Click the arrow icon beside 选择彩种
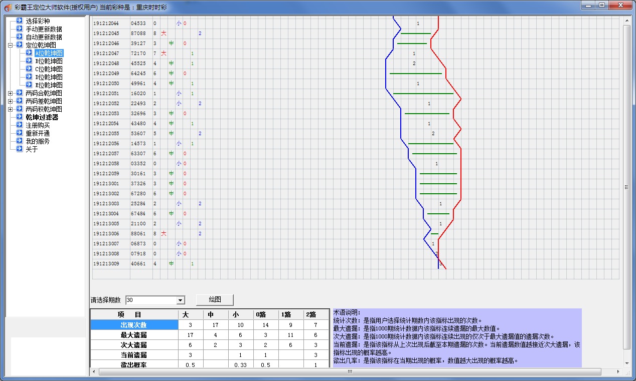Screen dimensions: 636x381 coord(19,21)
